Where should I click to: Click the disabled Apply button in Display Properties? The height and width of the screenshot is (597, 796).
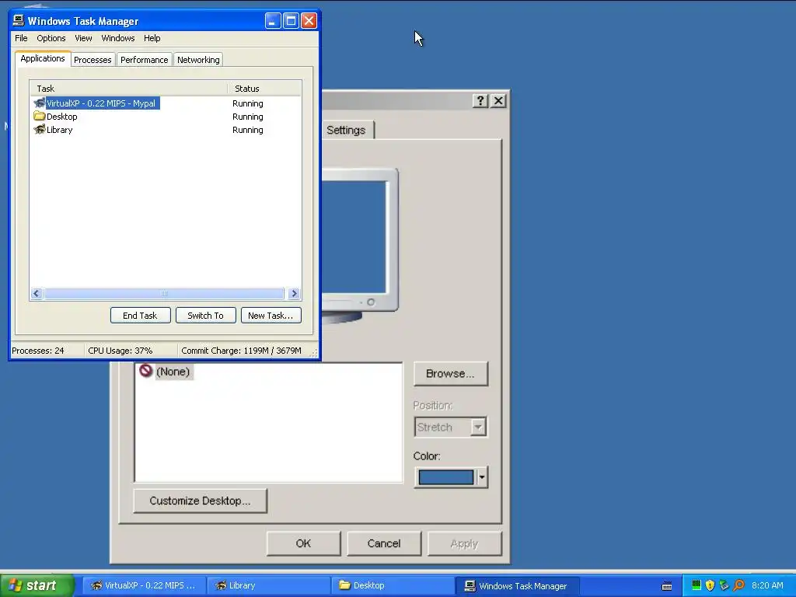[x=464, y=543]
